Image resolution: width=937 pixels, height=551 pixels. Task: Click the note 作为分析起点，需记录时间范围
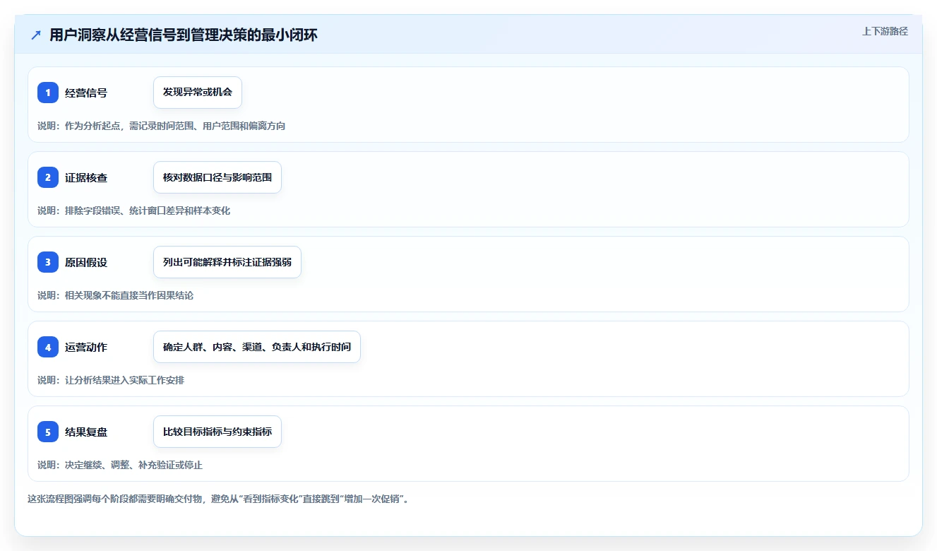coord(162,126)
